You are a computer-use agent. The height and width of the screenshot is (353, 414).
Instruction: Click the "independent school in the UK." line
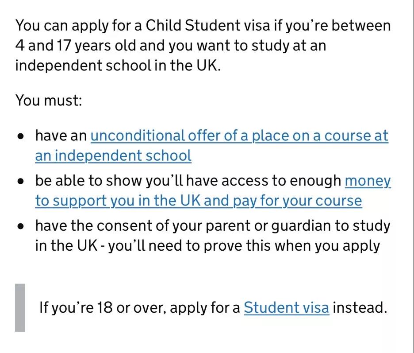coord(118,65)
